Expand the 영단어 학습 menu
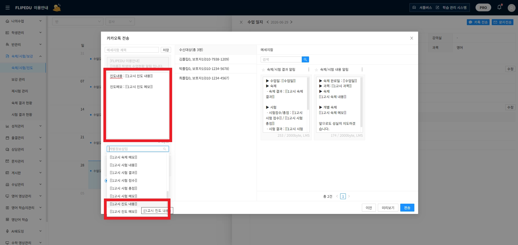Image resolution: width=518 pixels, height=245 pixels. pos(41,219)
